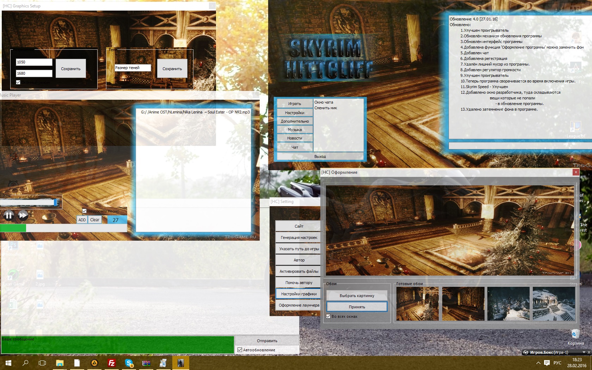Open Новости in launcher menu

295,138
